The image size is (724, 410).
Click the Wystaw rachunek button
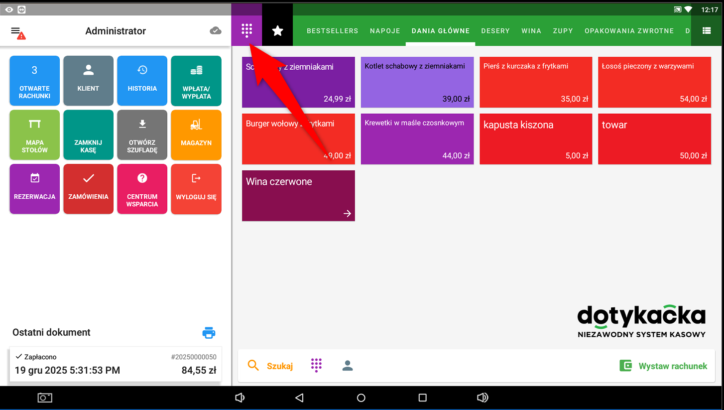coord(663,366)
